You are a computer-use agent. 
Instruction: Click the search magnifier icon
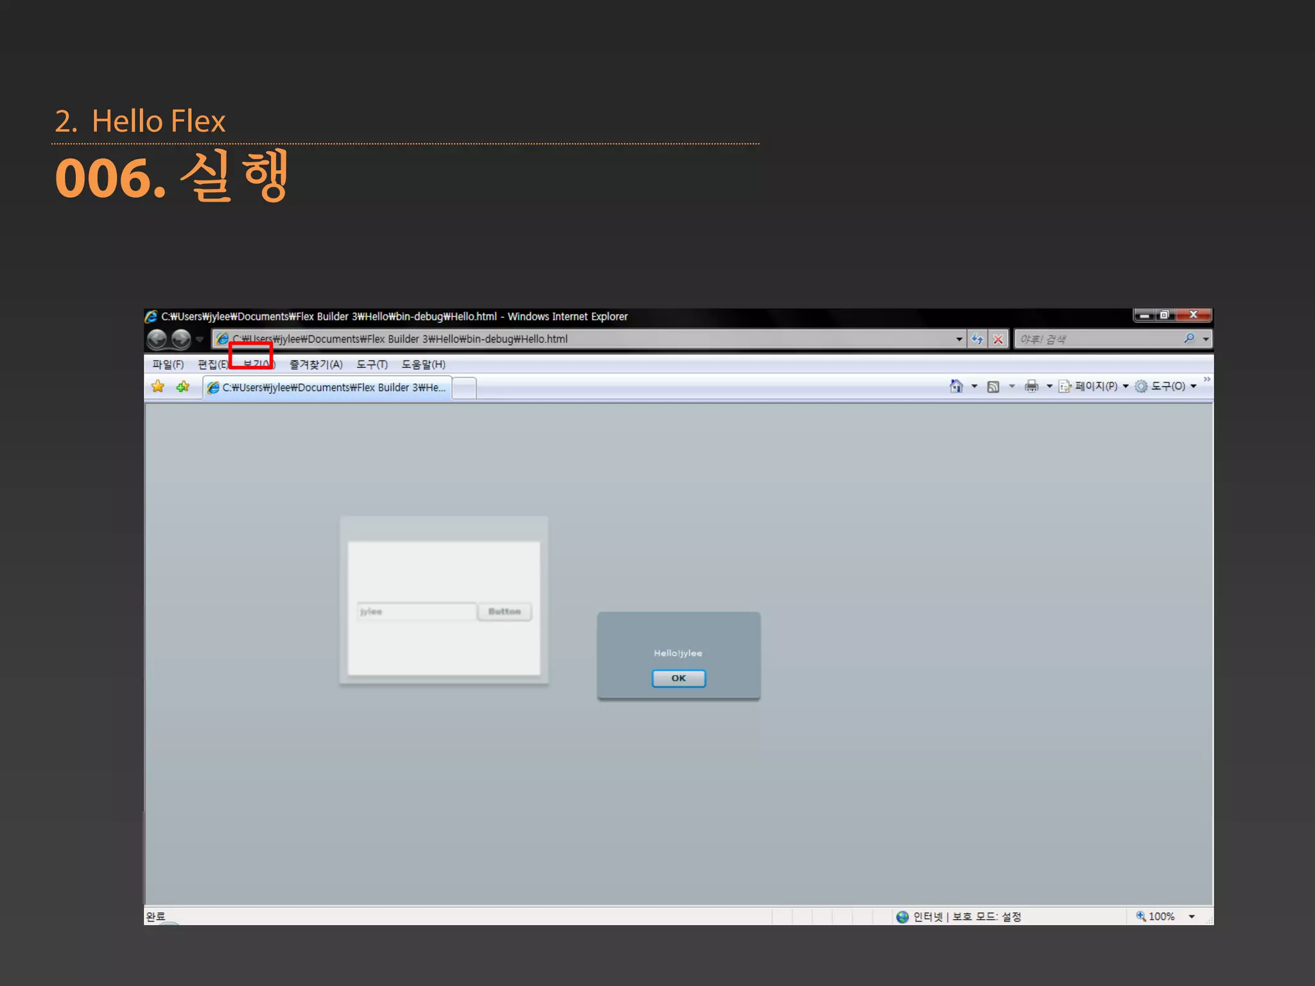click(x=1189, y=338)
